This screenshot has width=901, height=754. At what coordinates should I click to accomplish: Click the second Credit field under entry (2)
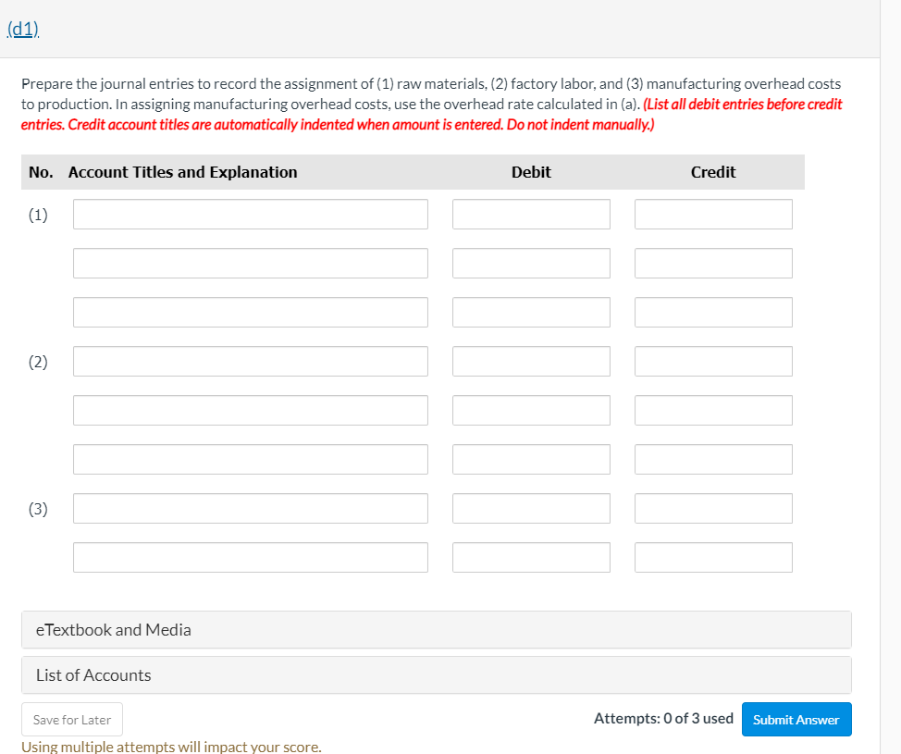click(712, 410)
